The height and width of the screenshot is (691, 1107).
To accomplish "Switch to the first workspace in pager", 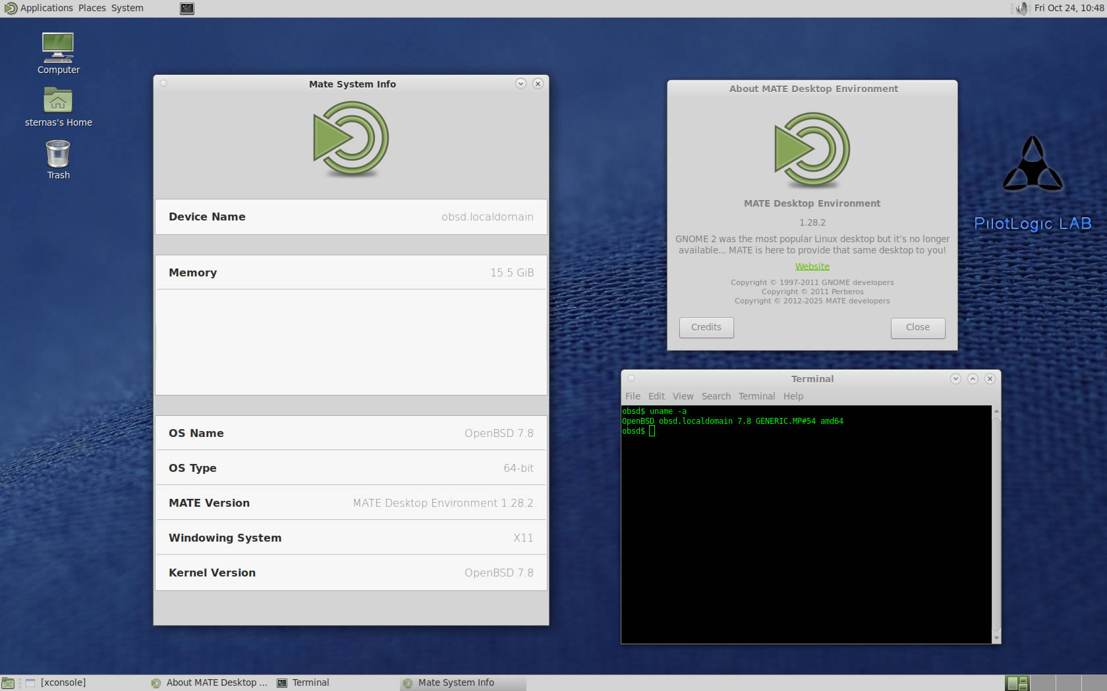I will 1017,683.
